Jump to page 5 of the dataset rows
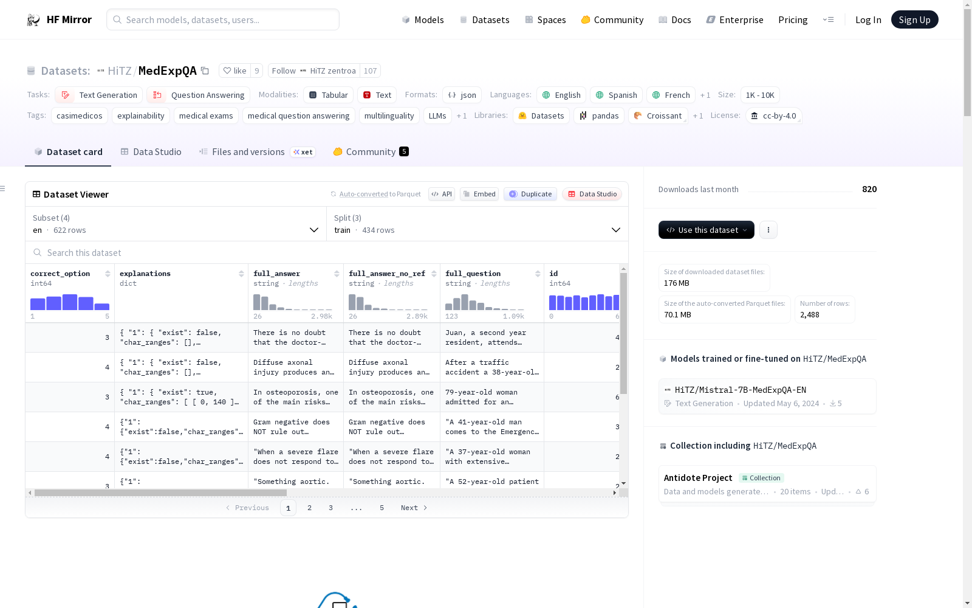Viewport: 972px width, 608px height. [x=382, y=508]
